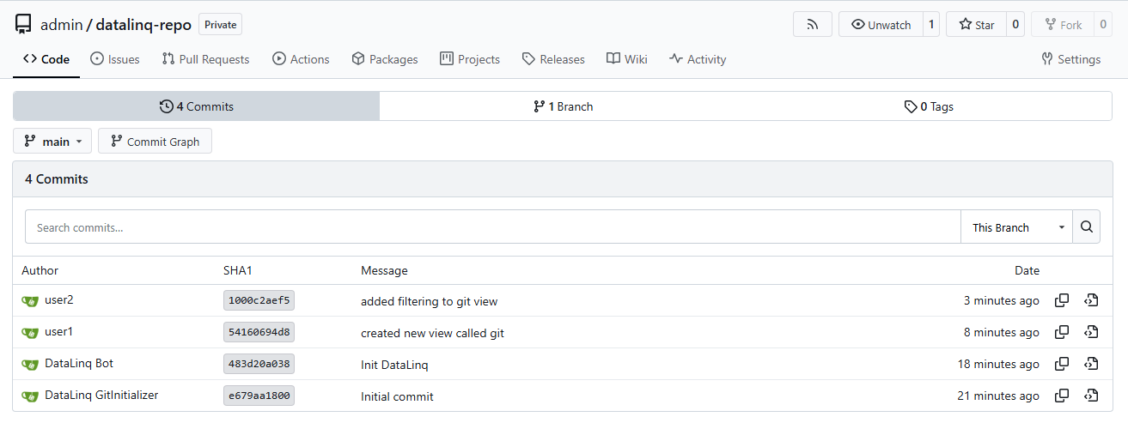View the 1 Branch list
The image size is (1128, 423).
(x=563, y=106)
